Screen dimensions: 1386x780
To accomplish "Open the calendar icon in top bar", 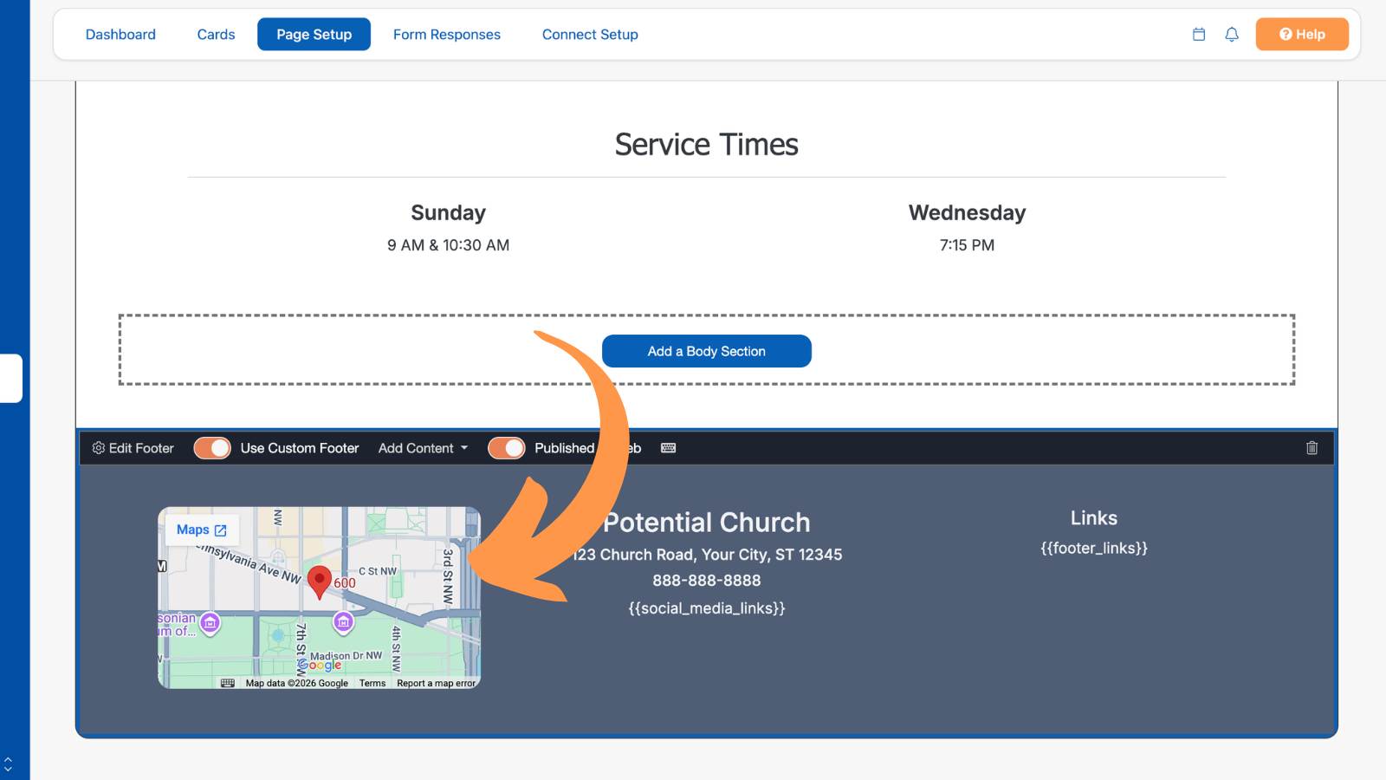I will click(x=1199, y=35).
